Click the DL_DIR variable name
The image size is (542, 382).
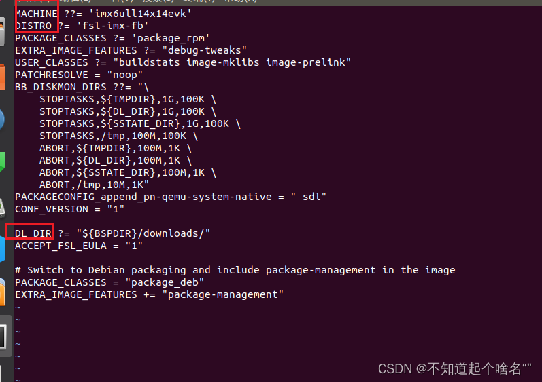[33, 233]
